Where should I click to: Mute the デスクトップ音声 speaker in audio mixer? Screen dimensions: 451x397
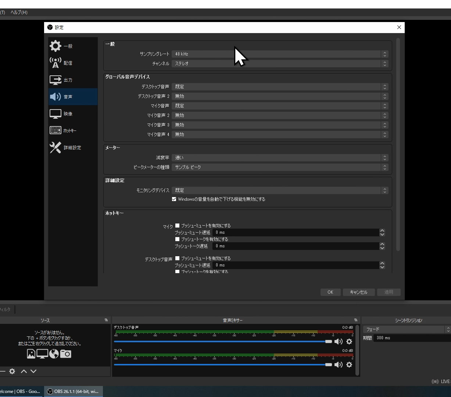338,341
